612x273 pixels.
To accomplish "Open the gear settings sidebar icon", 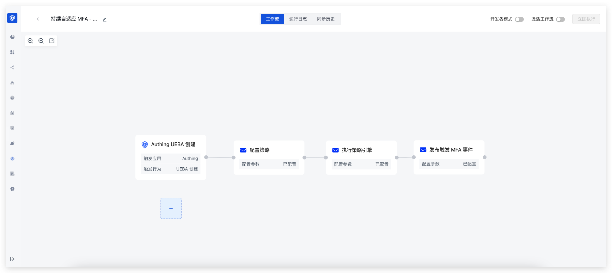I will pos(12,189).
